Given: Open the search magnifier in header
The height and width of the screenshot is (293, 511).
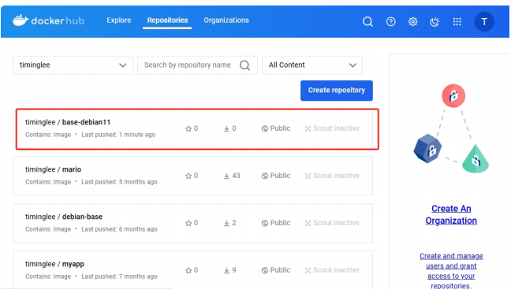Looking at the screenshot, I should tap(367, 21).
